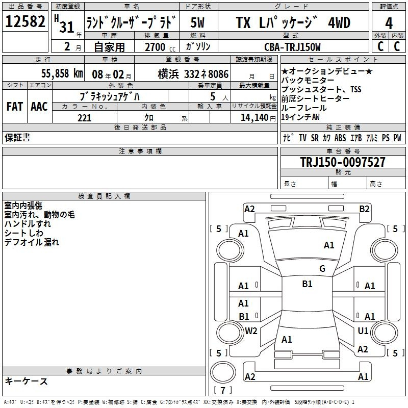Click the B2 front bumper mark
The image size is (408, 408).
point(364,209)
